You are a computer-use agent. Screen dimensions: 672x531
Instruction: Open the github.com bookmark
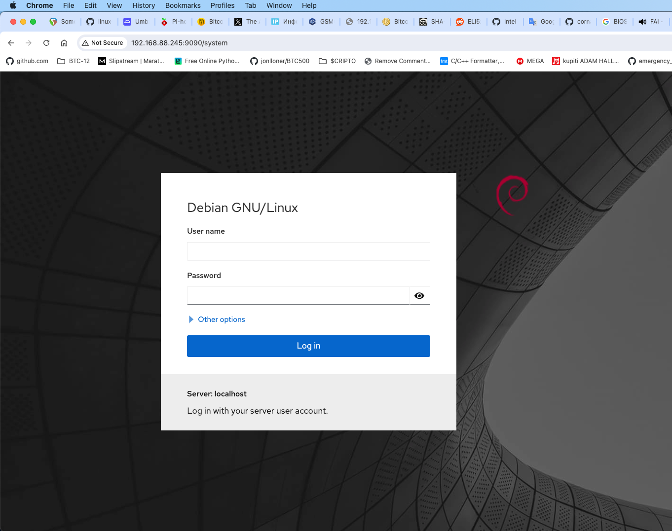[27, 61]
